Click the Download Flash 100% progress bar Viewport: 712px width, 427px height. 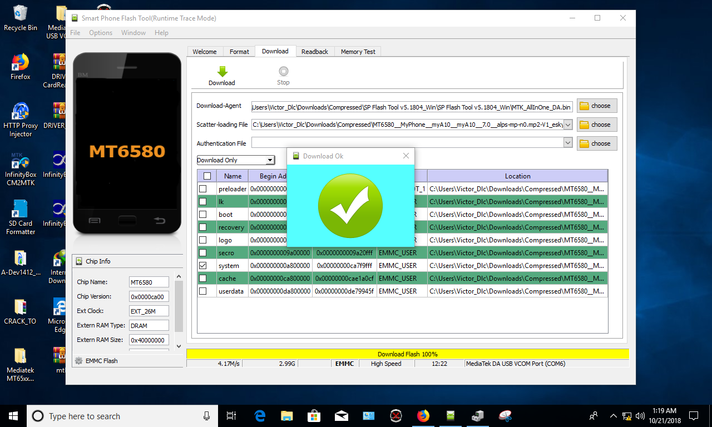point(408,354)
